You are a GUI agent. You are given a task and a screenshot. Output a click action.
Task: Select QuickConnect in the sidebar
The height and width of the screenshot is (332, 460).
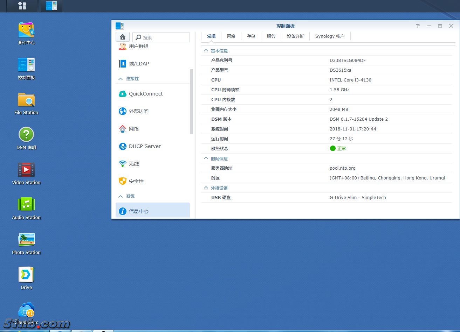point(146,94)
